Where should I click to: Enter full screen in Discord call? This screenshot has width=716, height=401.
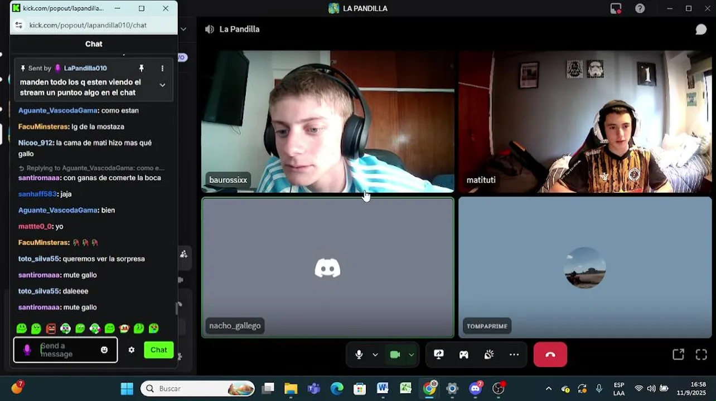[702, 355]
